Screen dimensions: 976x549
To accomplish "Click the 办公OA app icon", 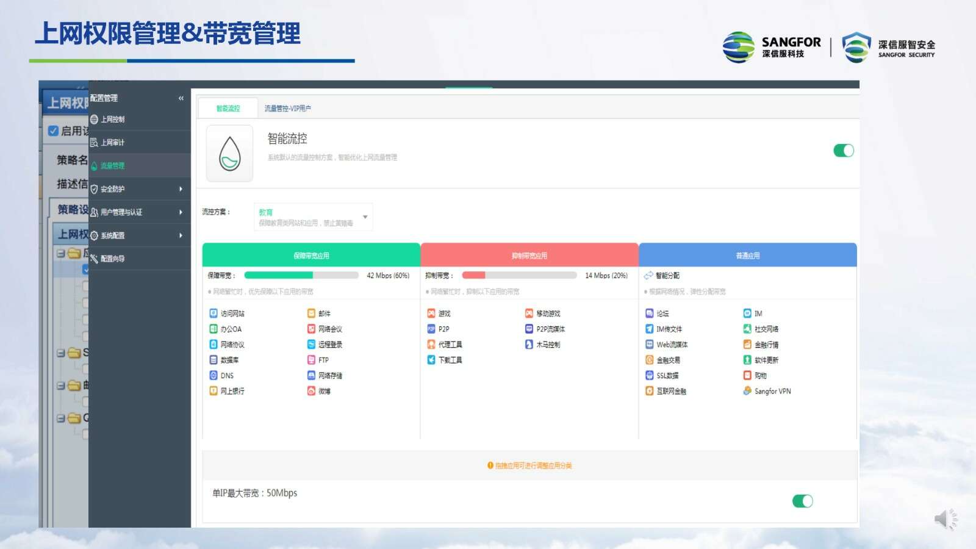I will tap(213, 329).
